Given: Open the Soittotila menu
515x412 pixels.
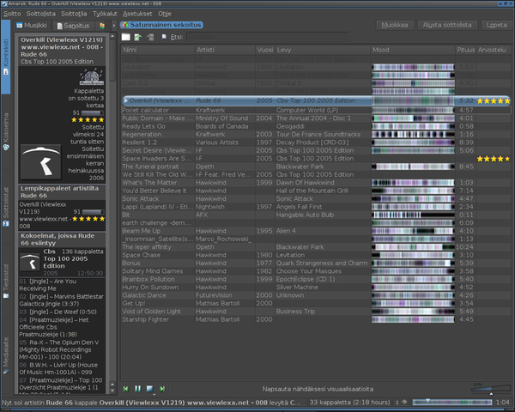Looking at the screenshot, I should click(74, 14).
